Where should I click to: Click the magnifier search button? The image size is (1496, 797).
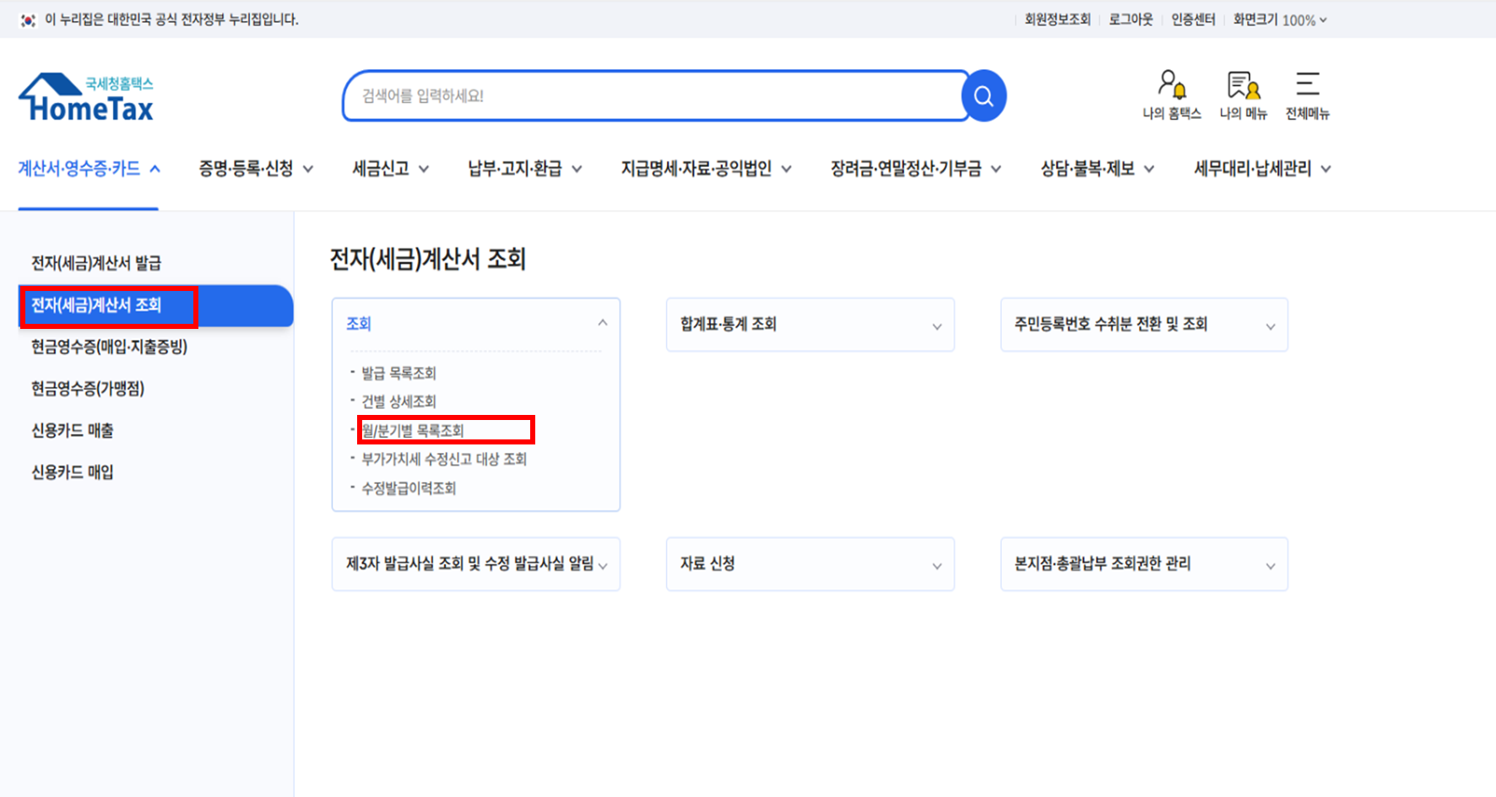point(984,96)
